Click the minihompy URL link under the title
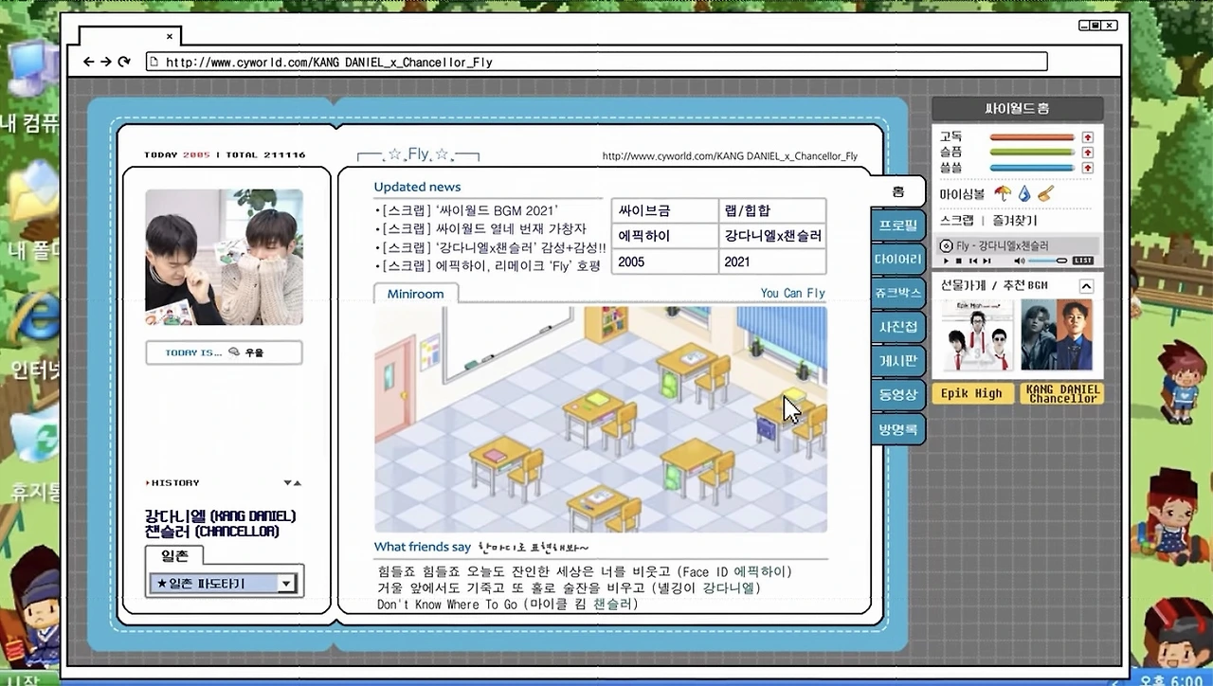Screen dimensions: 1213x686 (730, 156)
